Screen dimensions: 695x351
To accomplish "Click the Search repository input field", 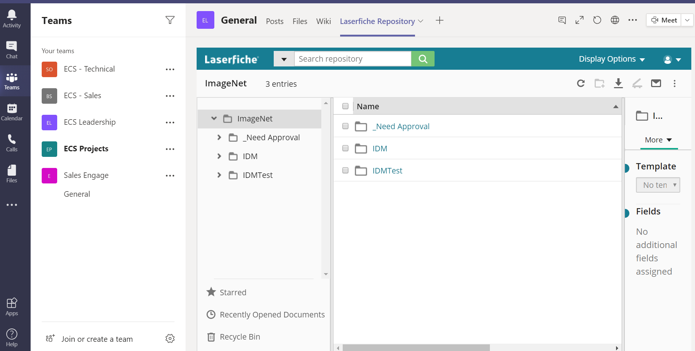I will (353, 59).
